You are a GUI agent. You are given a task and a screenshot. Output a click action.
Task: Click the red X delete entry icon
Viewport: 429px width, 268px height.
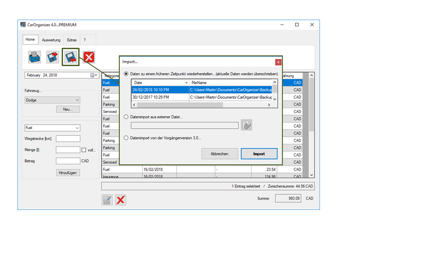click(121, 200)
